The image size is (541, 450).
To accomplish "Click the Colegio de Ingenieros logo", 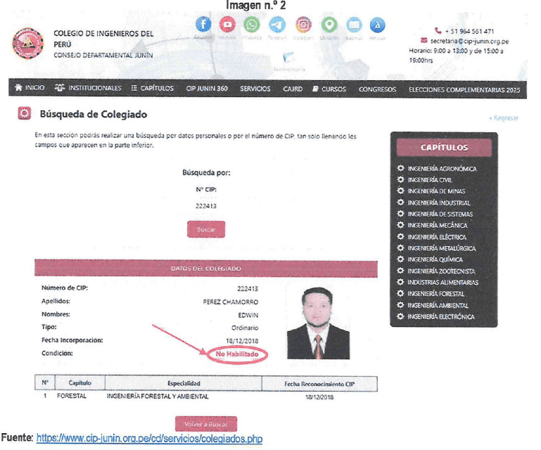I will 28,44.
